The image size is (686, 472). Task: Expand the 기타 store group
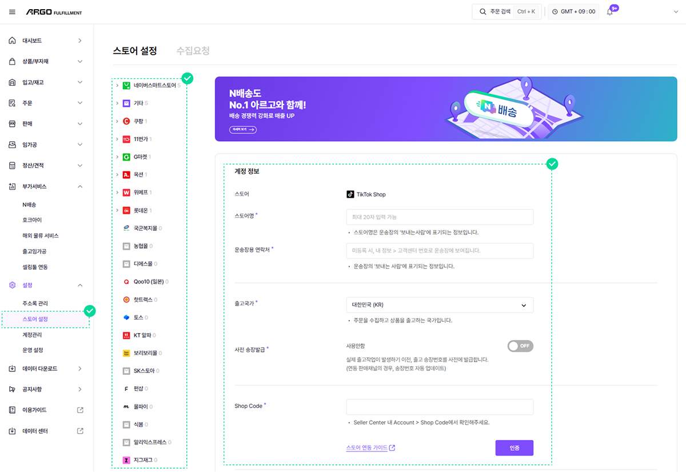coord(117,103)
